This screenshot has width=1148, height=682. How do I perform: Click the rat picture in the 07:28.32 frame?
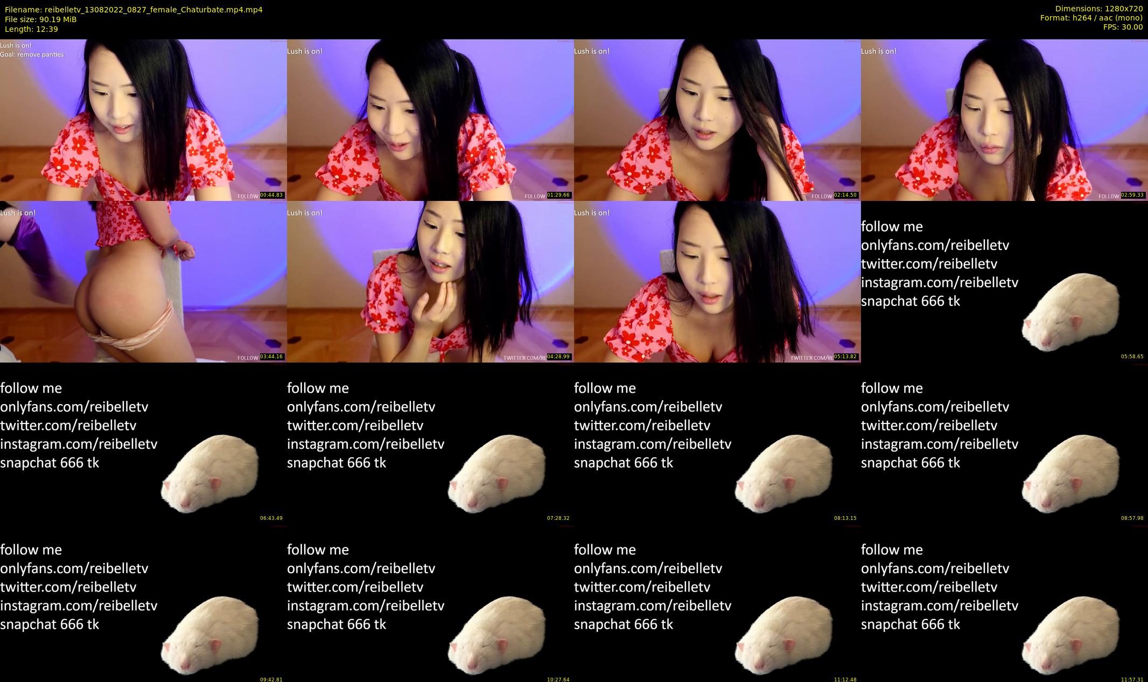497,473
